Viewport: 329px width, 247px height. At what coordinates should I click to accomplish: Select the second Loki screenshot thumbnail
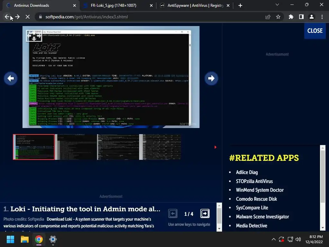point(76,147)
